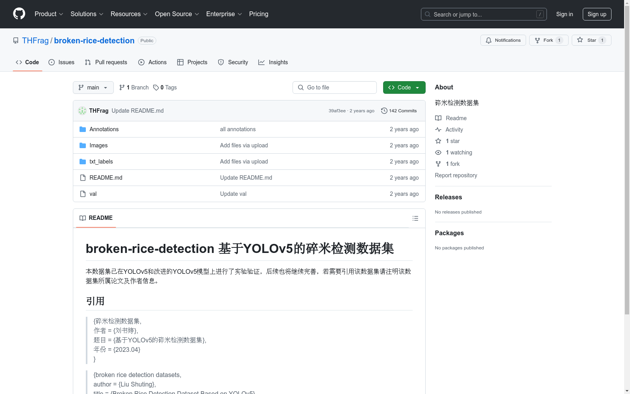Click the 1 Branch link

point(134,87)
